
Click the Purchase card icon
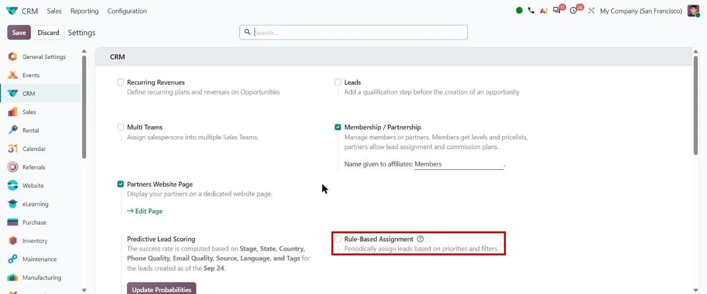[13, 222]
